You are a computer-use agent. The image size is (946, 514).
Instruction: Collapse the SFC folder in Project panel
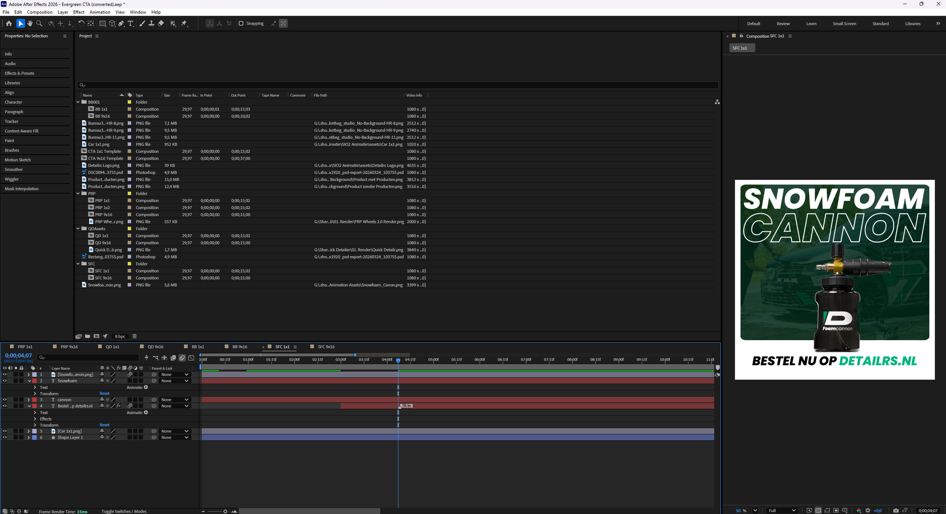78,264
